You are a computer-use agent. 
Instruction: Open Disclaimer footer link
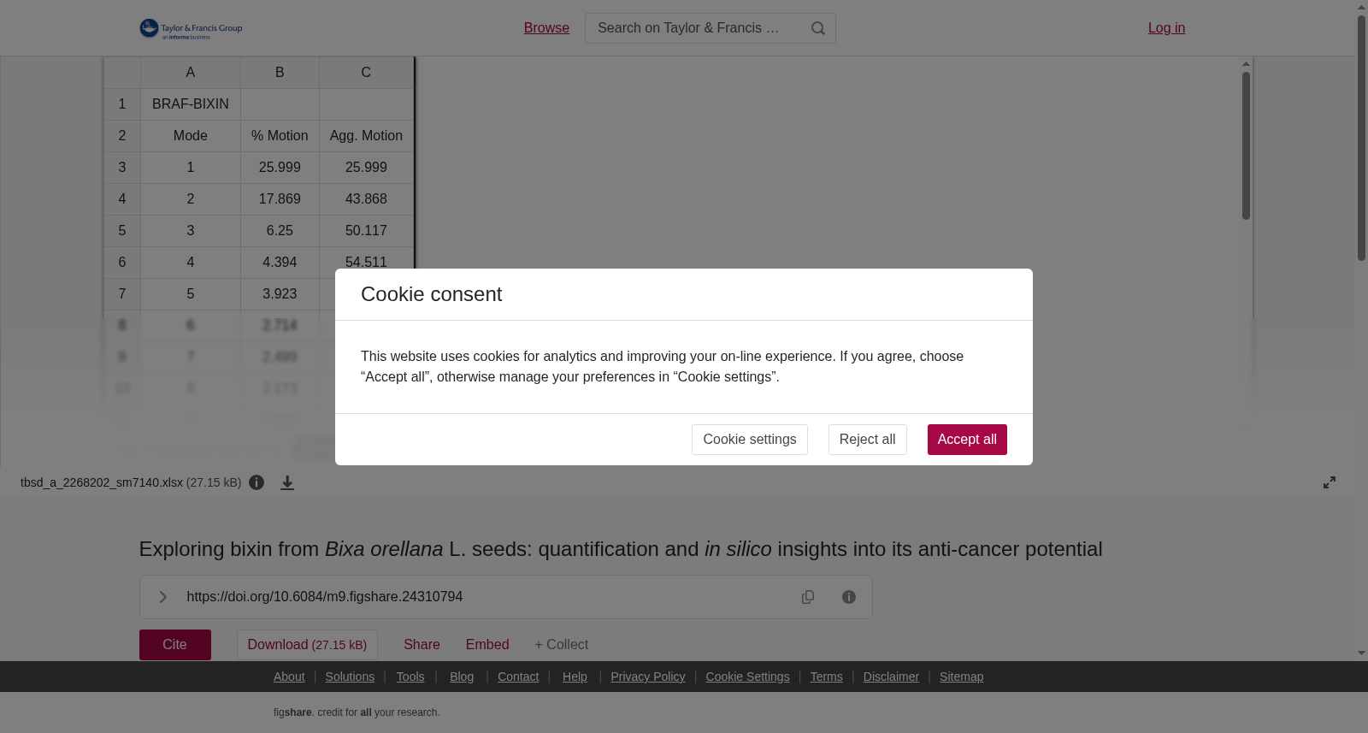891,677
